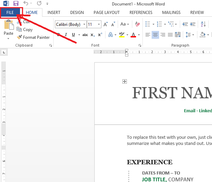
Task: Open the Font dialog launcher
Action: [140, 46]
